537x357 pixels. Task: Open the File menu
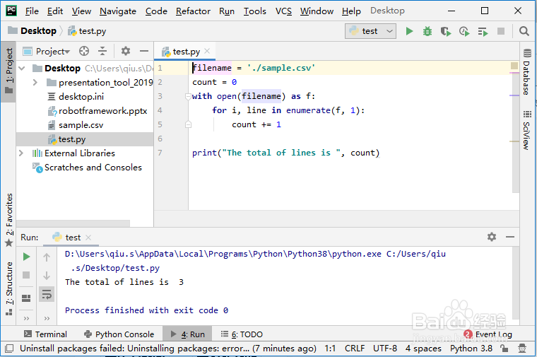click(x=32, y=11)
